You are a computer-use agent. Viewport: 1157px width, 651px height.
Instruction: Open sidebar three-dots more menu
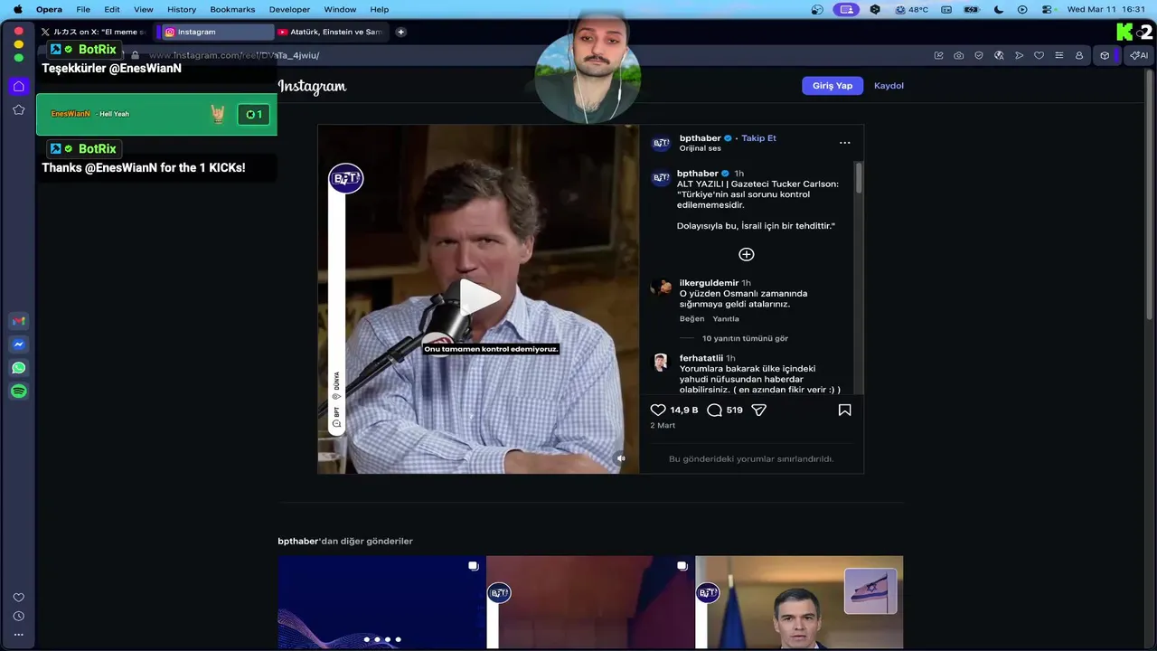[18, 635]
